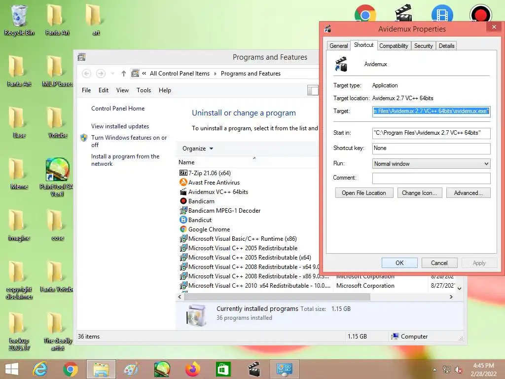Click Cancel in Avidemux Properties
Screen dimensions: 505x379
click(439, 263)
